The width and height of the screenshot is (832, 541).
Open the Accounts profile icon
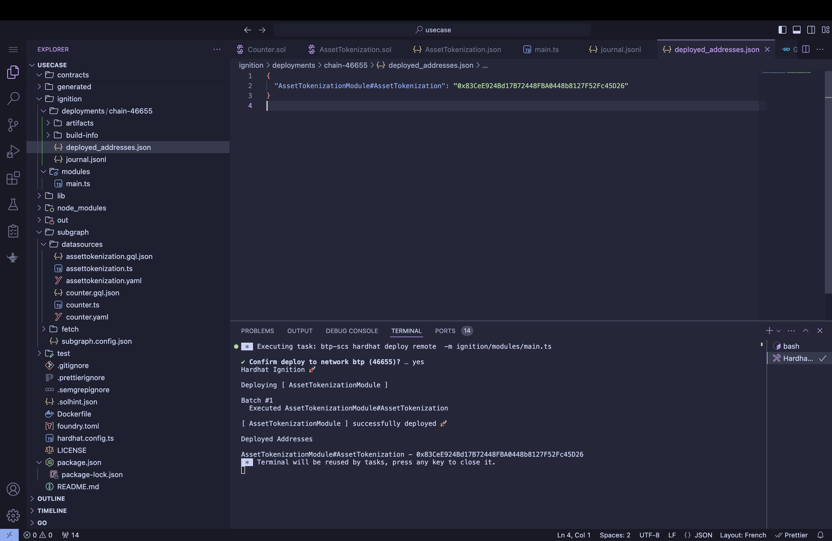click(13, 489)
